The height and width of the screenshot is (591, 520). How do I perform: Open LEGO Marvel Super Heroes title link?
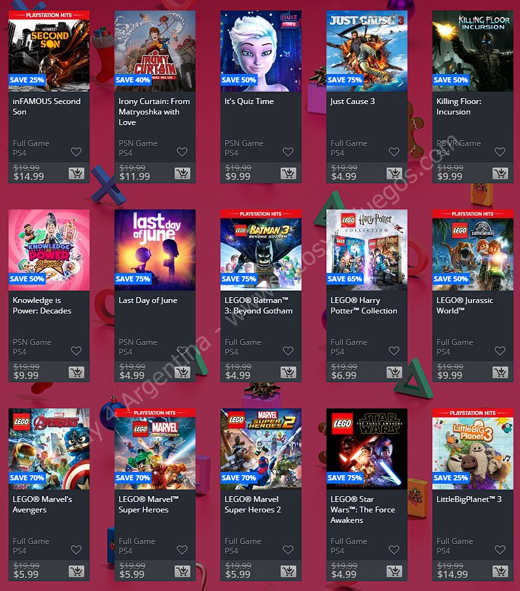click(148, 505)
